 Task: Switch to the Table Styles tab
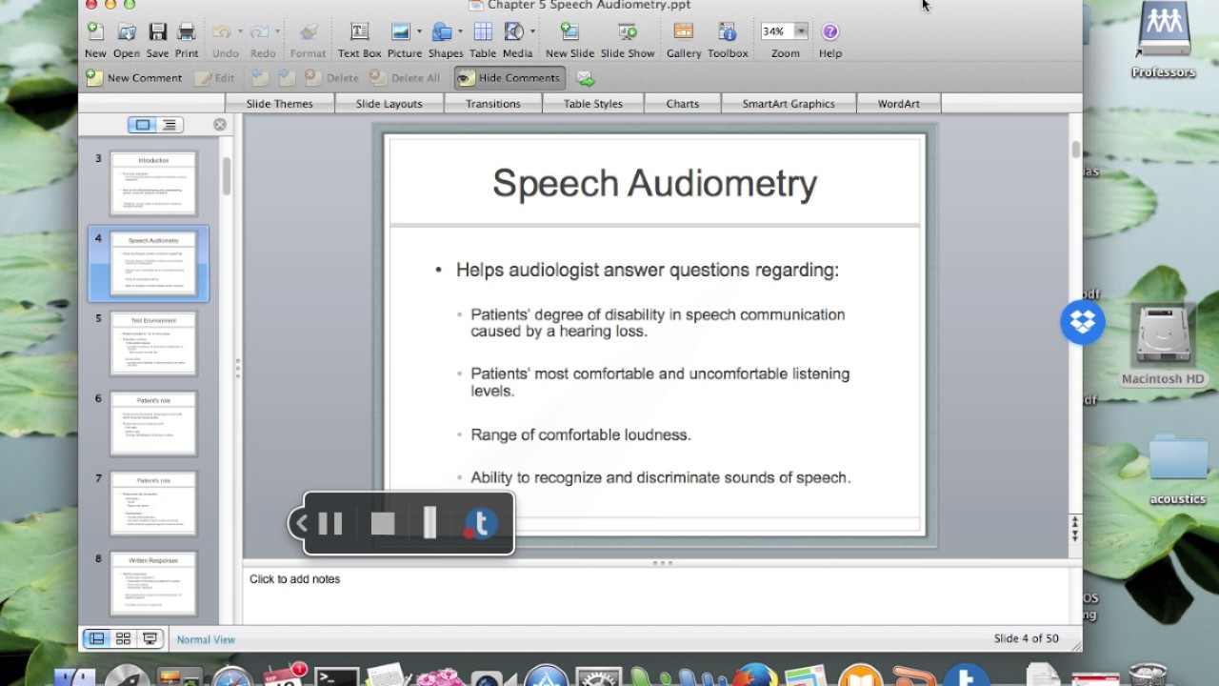coord(593,104)
